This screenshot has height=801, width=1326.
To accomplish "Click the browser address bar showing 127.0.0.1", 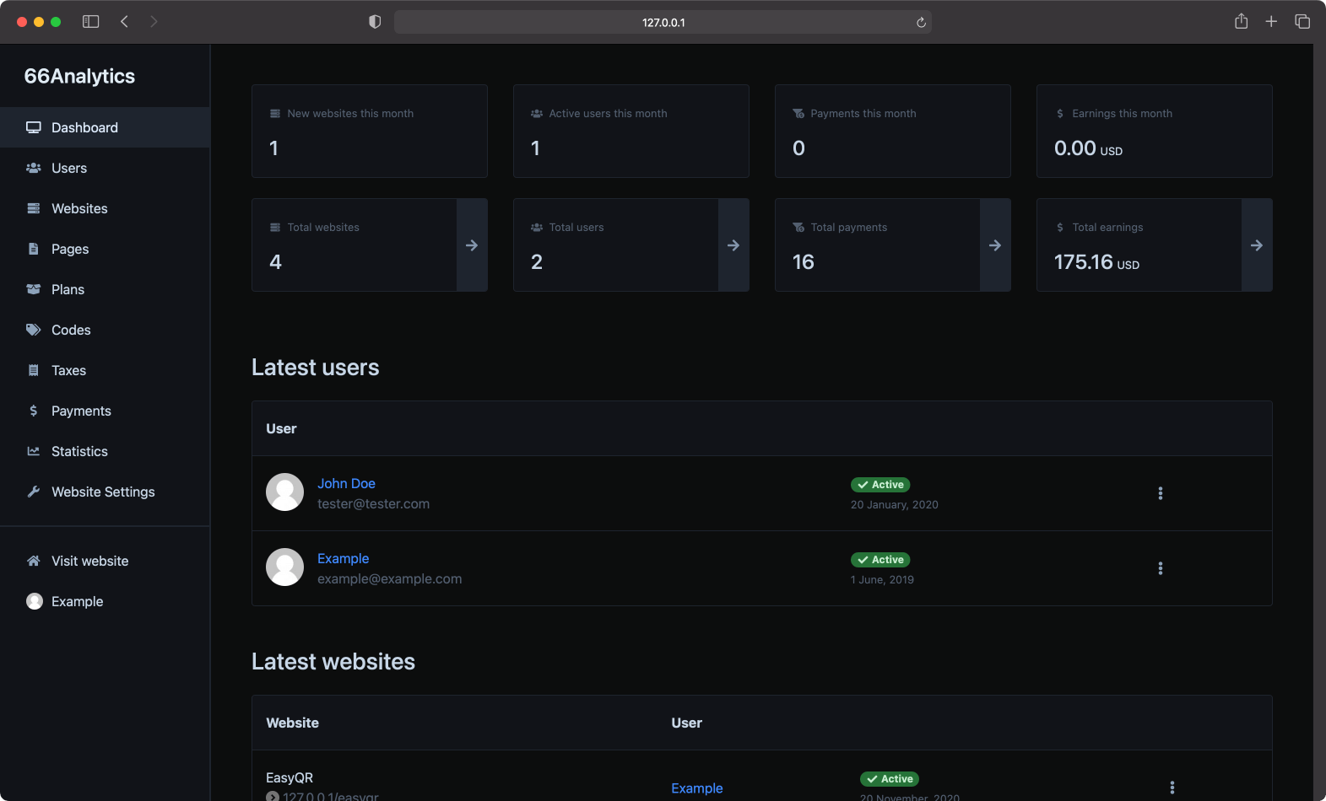I will pyautogui.click(x=663, y=22).
